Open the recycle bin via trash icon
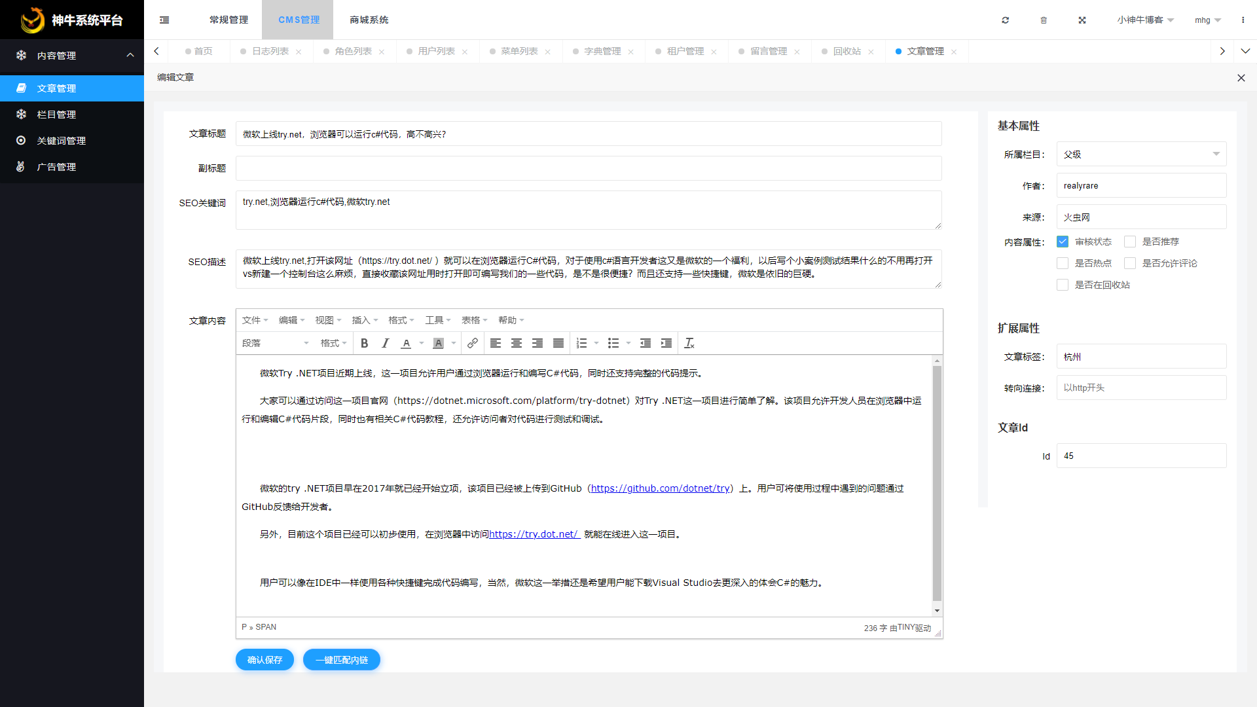Viewport: 1257px width, 707px height. click(x=1044, y=20)
